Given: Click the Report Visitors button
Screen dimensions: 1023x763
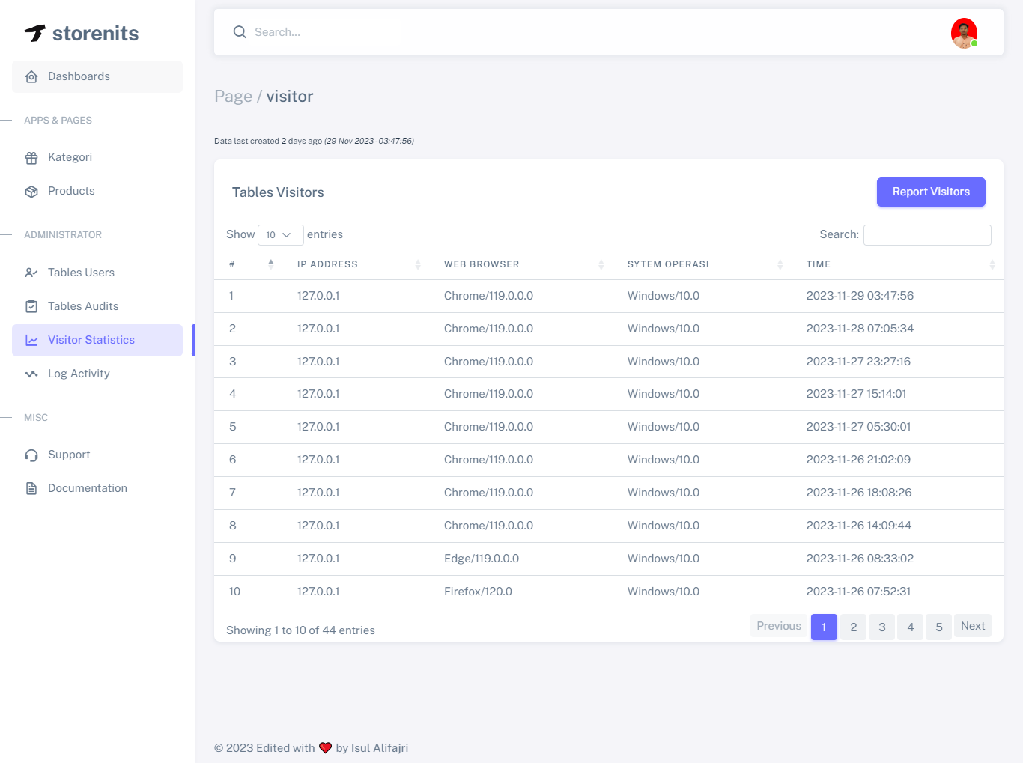Looking at the screenshot, I should (x=931, y=192).
